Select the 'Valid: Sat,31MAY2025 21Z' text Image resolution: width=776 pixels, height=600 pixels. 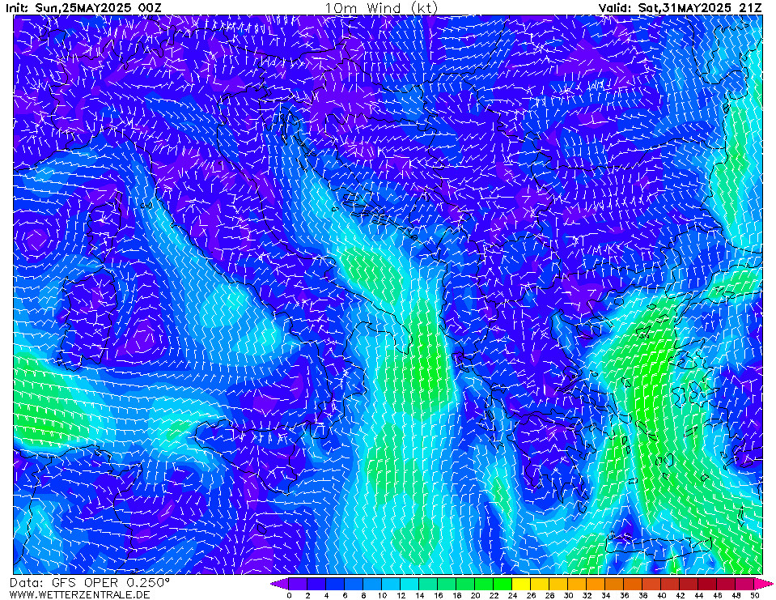click(x=680, y=8)
